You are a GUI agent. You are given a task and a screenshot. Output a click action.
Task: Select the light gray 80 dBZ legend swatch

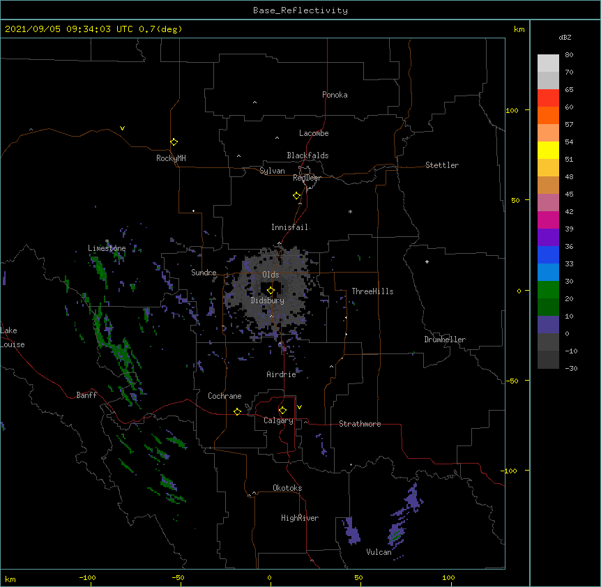[548, 63]
